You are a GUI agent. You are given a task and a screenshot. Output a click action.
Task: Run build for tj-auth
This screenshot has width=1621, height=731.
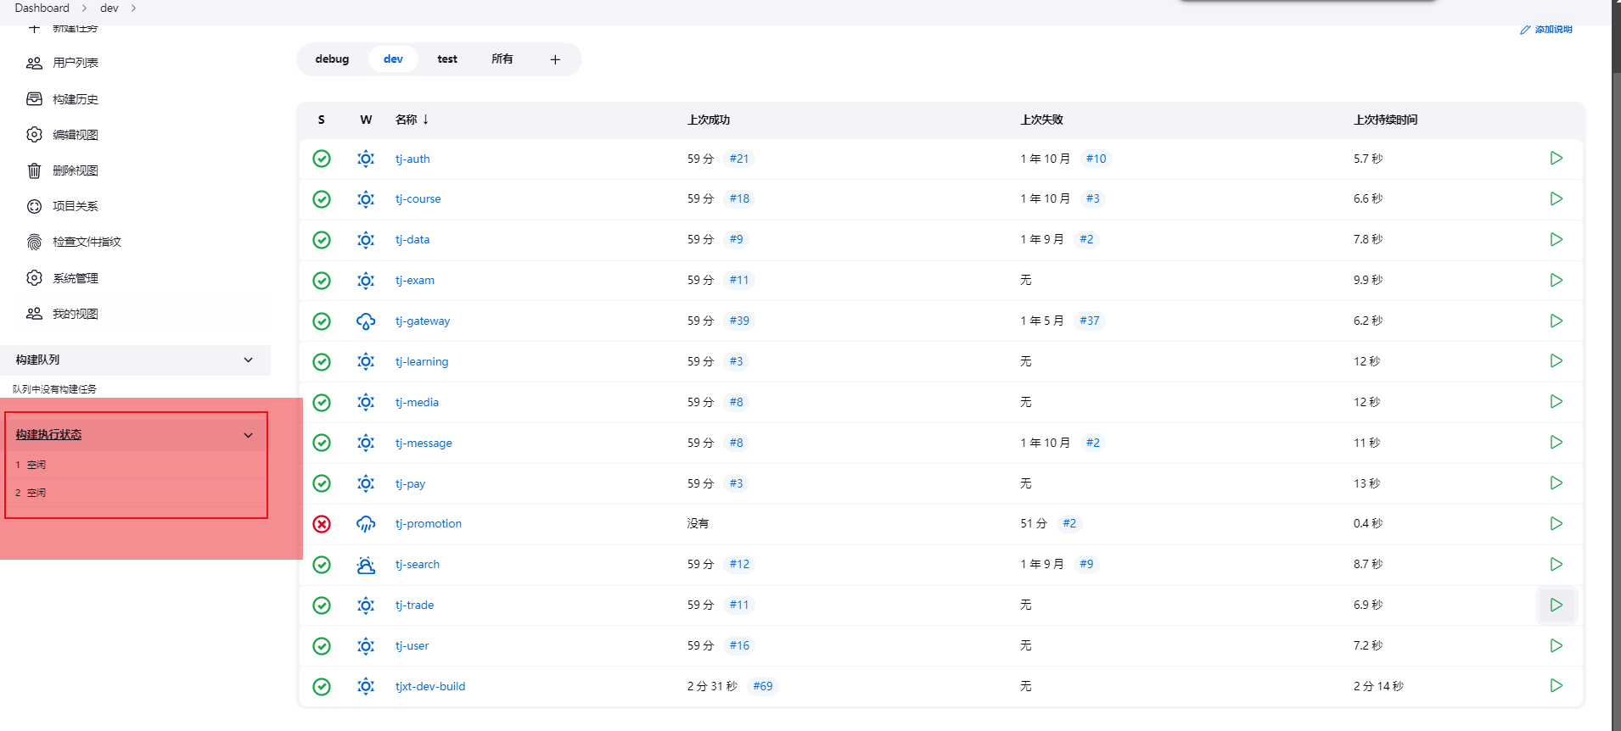click(1556, 159)
